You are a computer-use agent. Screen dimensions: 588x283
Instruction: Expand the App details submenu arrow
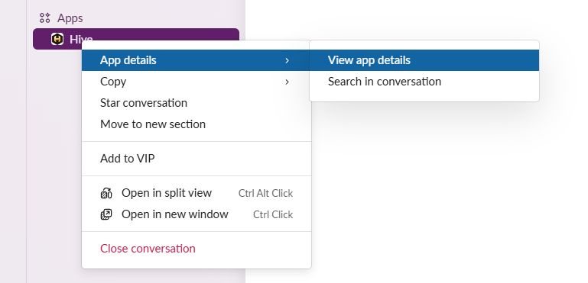click(287, 60)
